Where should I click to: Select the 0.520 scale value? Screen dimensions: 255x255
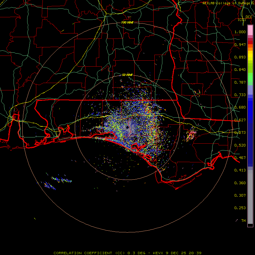tap(240, 145)
